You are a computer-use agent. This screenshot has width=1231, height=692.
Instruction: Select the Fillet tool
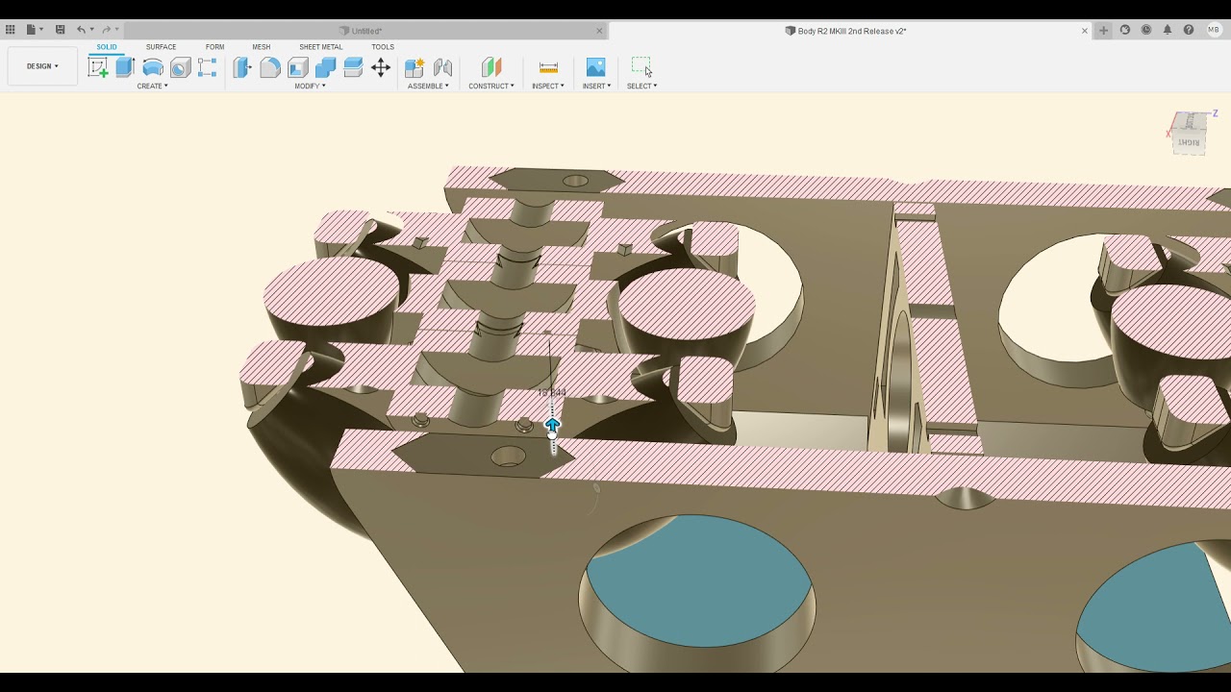pos(270,67)
